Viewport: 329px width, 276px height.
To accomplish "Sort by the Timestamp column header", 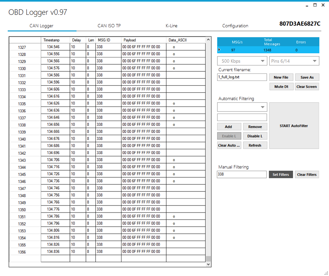I will point(55,40).
